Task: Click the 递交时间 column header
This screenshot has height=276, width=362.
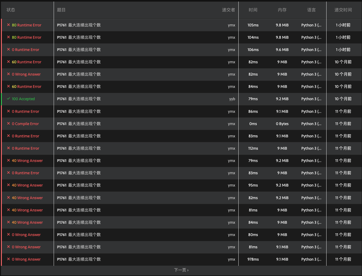Action: coord(343,10)
